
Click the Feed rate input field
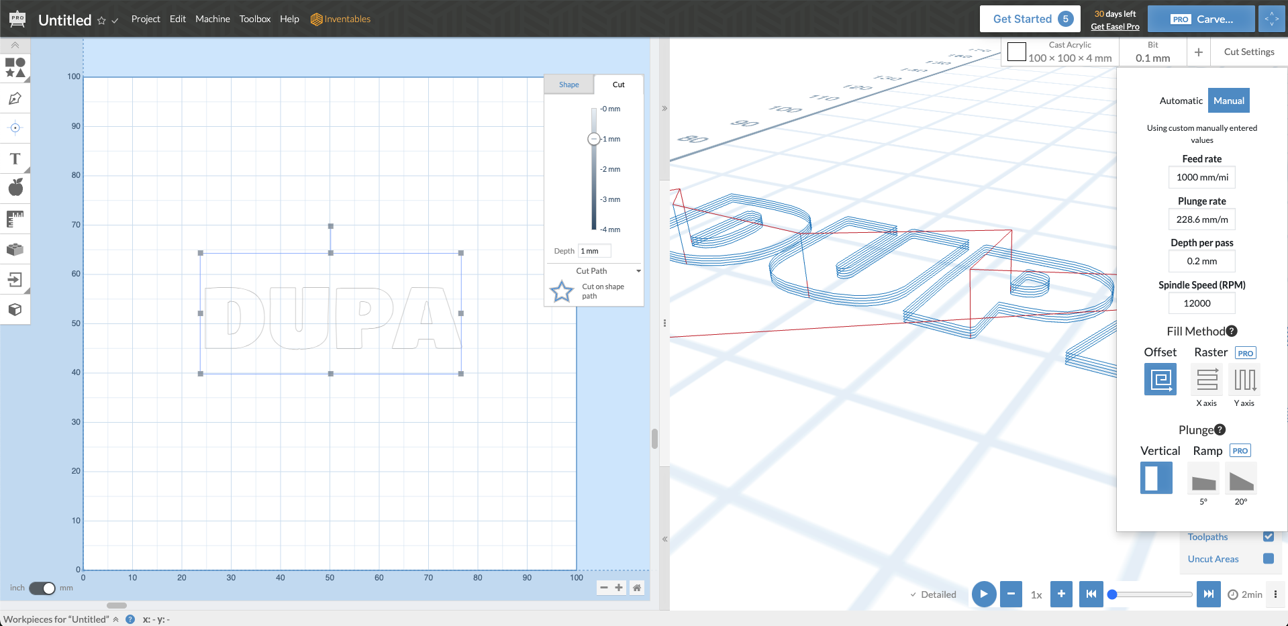(1201, 177)
